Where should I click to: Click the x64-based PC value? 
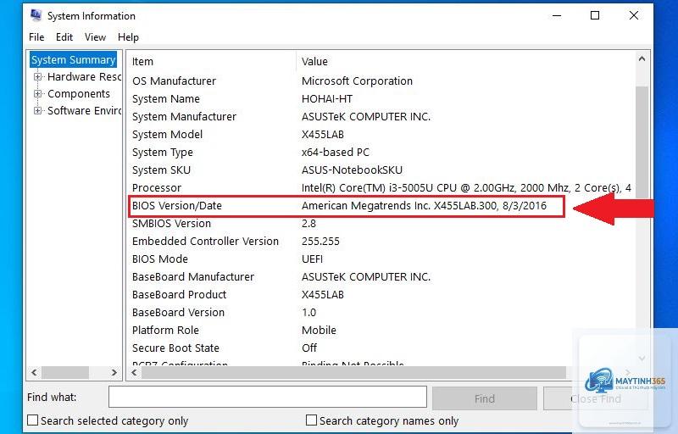click(x=336, y=153)
